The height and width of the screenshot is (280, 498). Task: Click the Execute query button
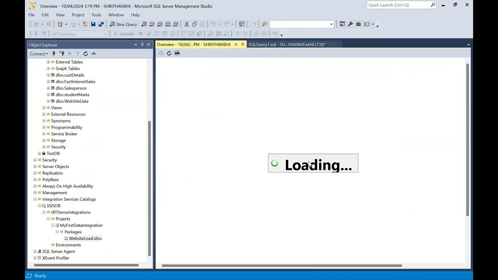coord(124,34)
